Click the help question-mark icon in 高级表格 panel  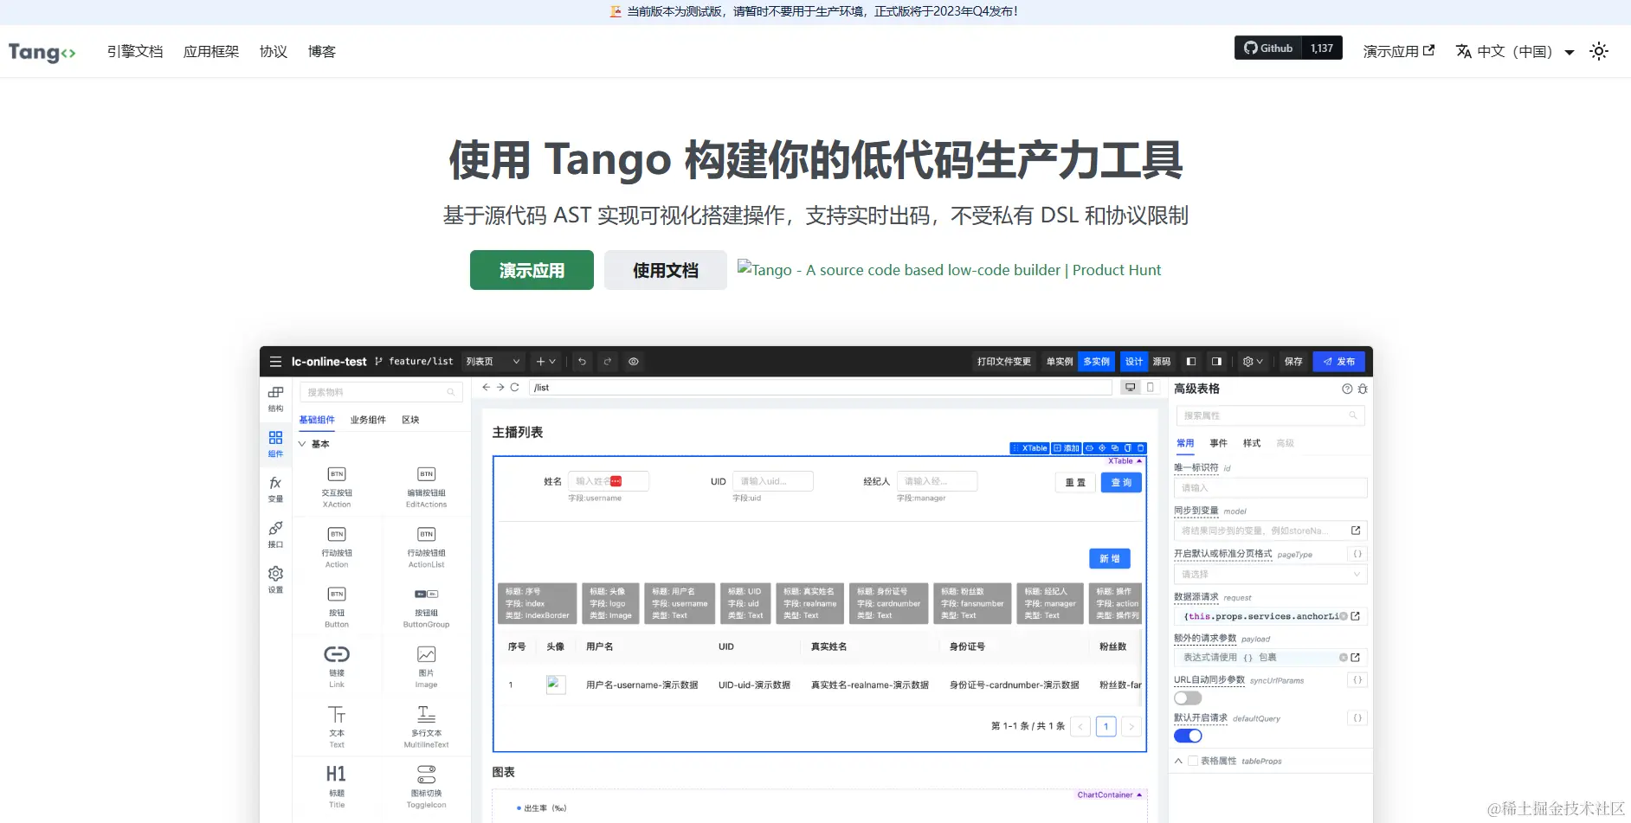pyautogui.click(x=1347, y=389)
